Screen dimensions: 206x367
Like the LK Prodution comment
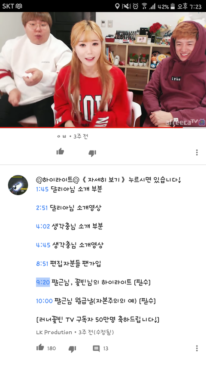(x=40, y=347)
